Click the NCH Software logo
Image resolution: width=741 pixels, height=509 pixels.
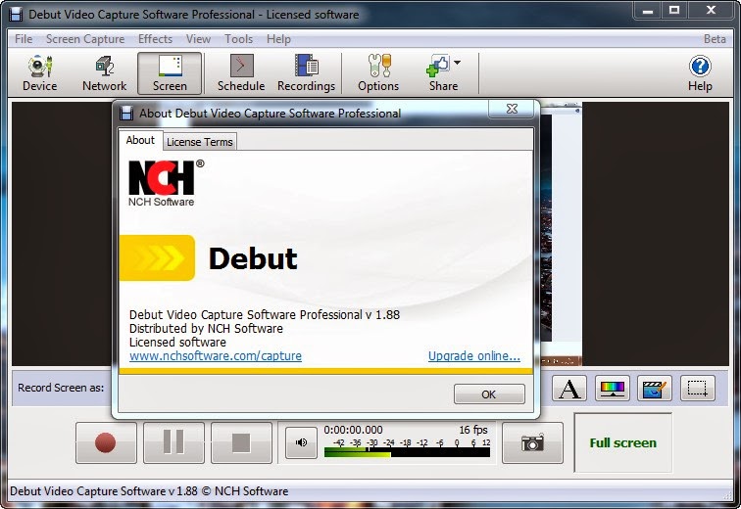(x=166, y=183)
